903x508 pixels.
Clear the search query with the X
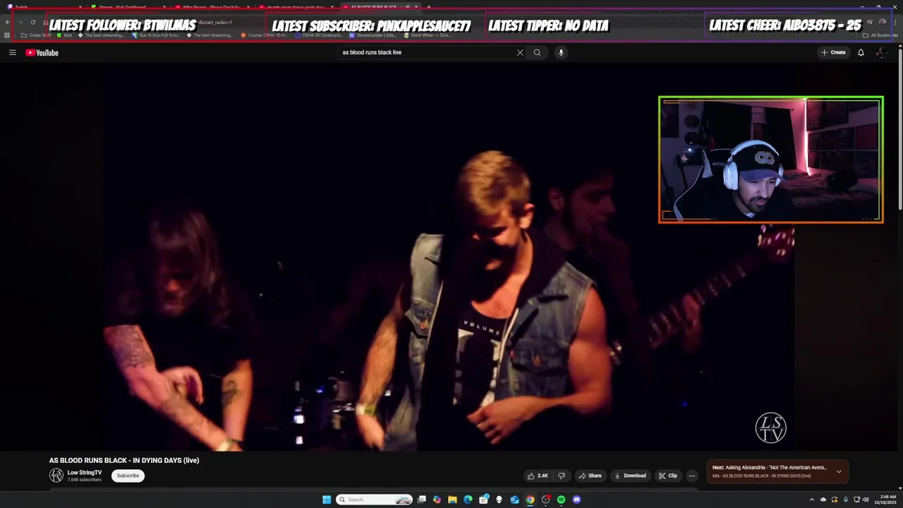pos(520,52)
